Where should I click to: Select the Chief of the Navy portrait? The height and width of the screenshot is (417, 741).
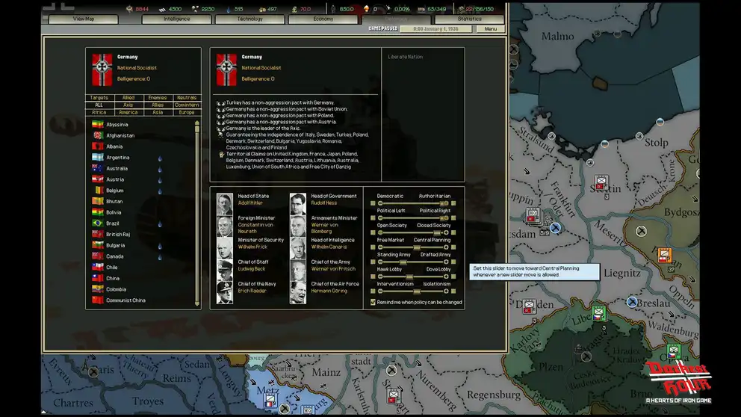pos(225,291)
